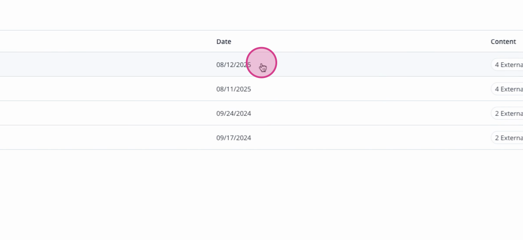The width and height of the screenshot is (523, 240).
Task: Click 08/11/2025 row between date and badge
Action: pyautogui.click(x=370, y=89)
